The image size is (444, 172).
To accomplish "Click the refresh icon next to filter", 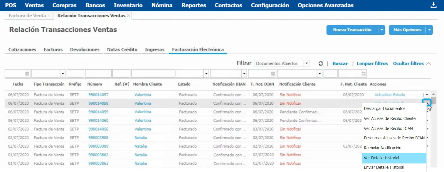I will pyautogui.click(x=321, y=64).
